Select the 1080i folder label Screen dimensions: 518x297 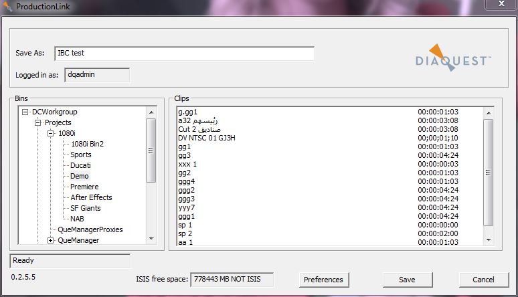tap(67, 134)
